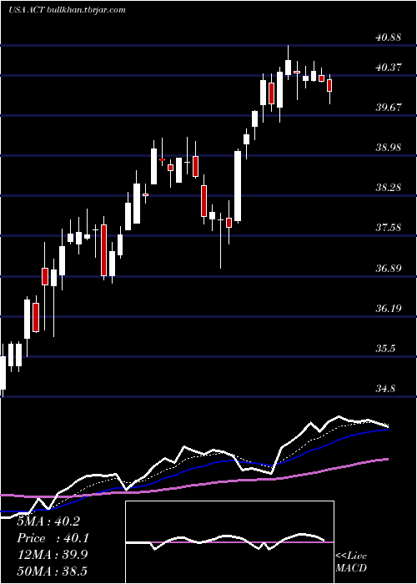Click the 37.58 price axis label
Viewport: 417px width, 584px height.
[x=389, y=228]
